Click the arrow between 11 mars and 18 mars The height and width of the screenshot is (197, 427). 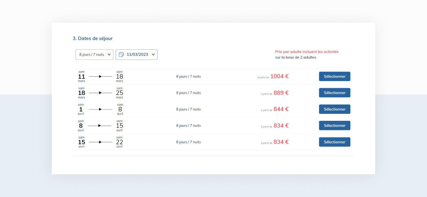pyautogui.click(x=100, y=76)
